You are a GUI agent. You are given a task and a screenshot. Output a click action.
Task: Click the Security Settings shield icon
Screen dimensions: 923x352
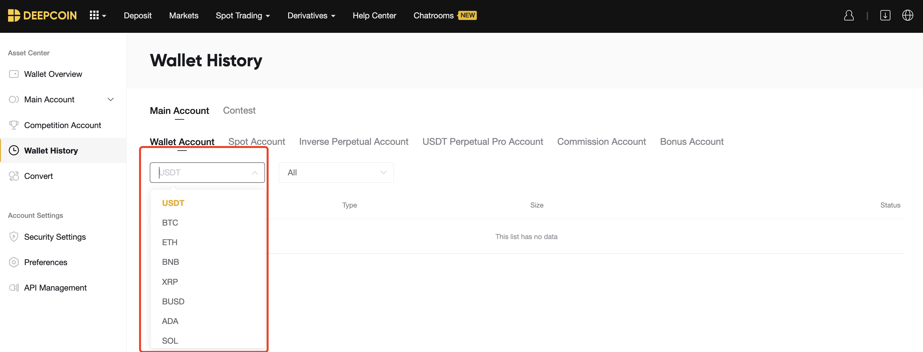(14, 236)
